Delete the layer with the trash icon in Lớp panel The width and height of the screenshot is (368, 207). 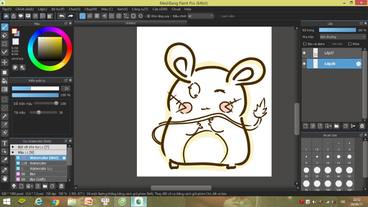(362, 126)
